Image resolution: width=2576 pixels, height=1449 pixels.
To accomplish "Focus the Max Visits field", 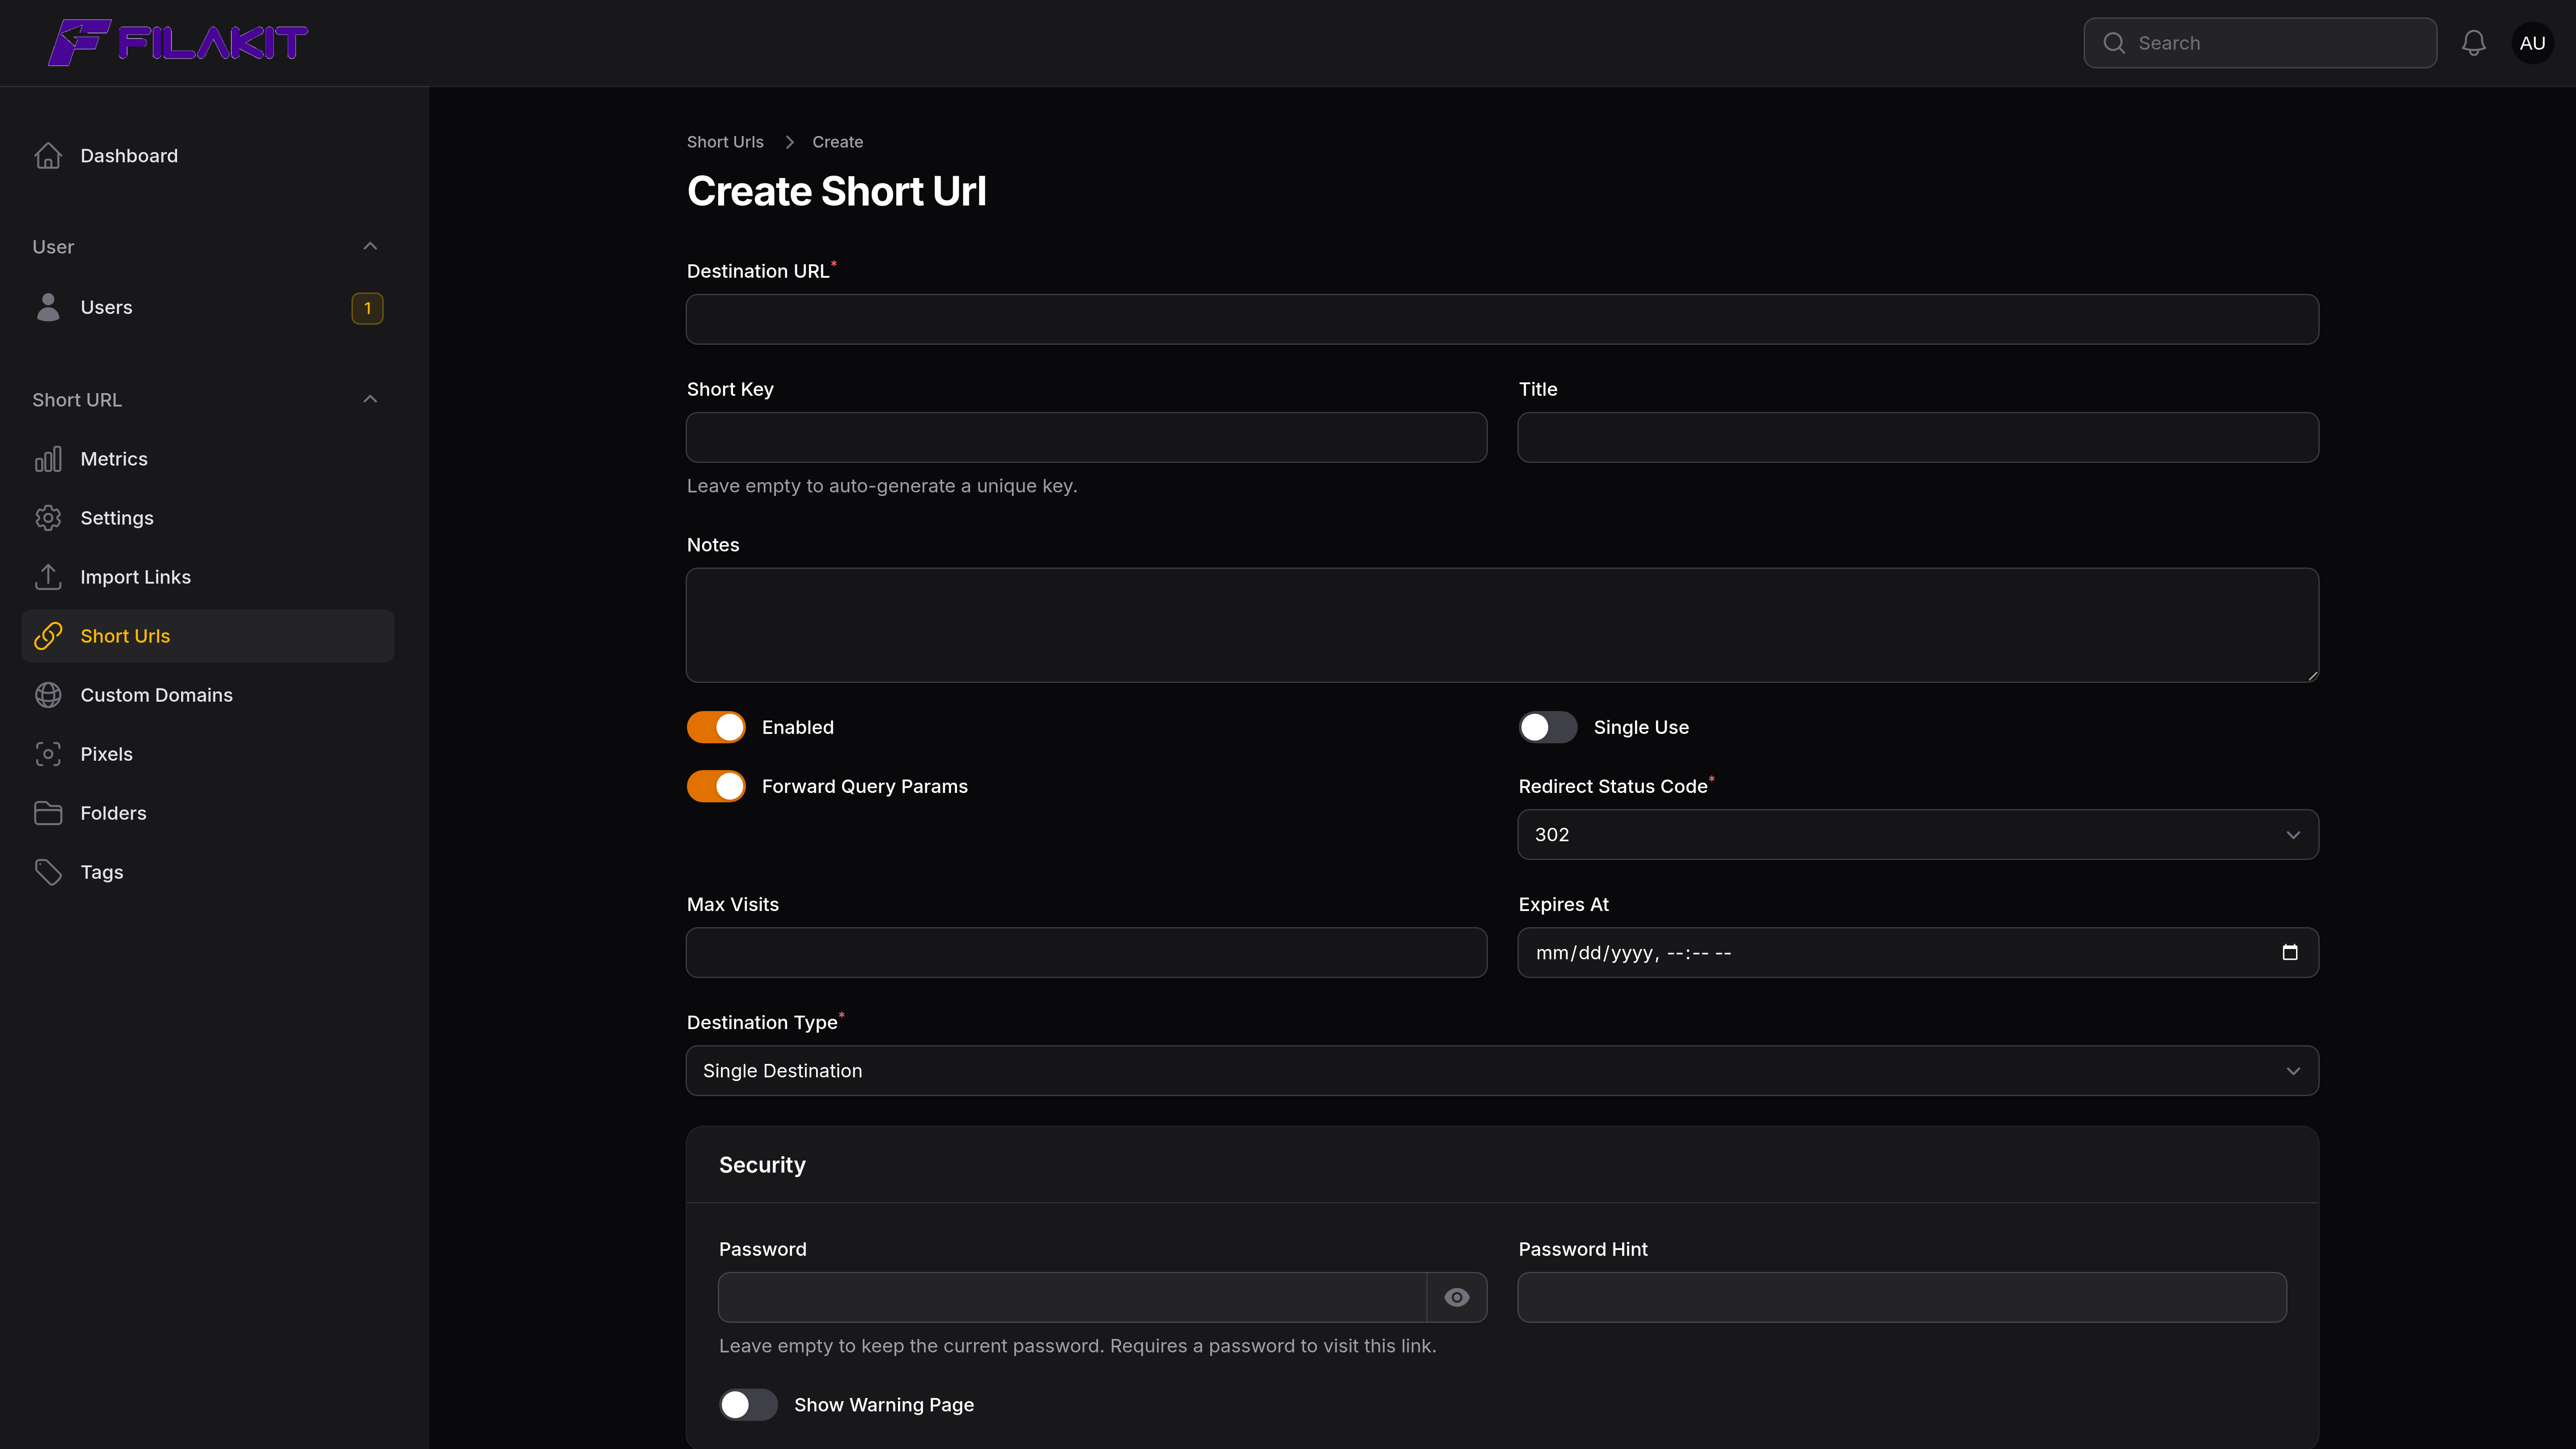I will (x=1086, y=952).
